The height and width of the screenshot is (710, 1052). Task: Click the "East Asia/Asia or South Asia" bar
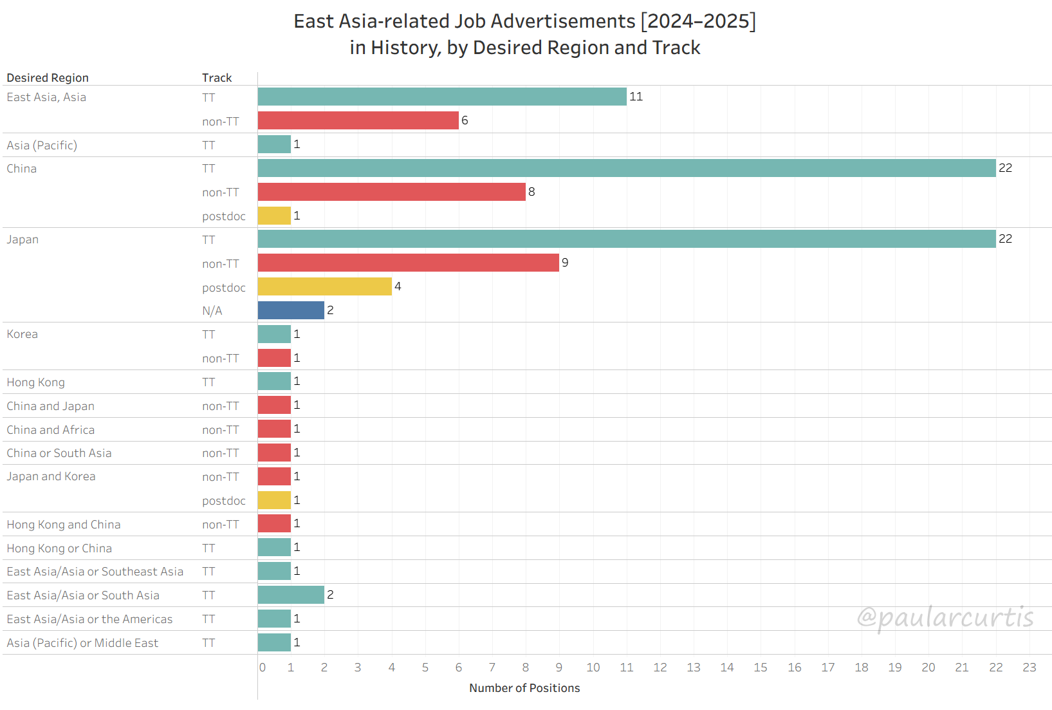(x=291, y=595)
